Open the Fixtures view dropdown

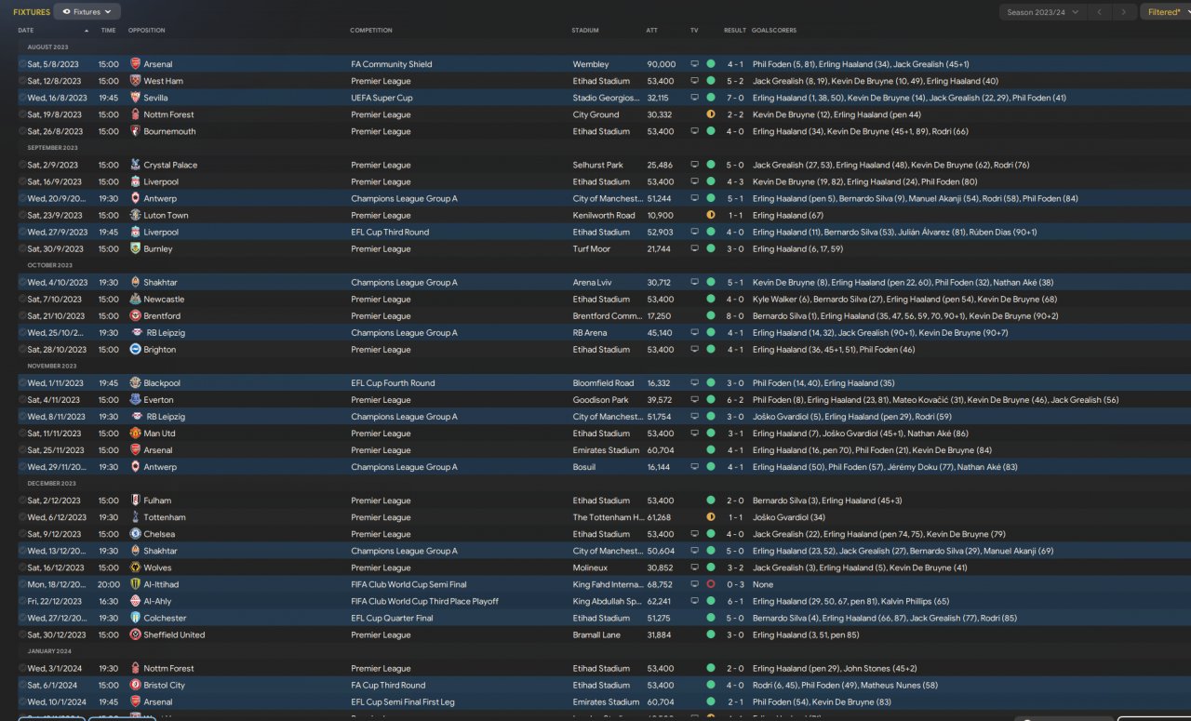pos(87,12)
